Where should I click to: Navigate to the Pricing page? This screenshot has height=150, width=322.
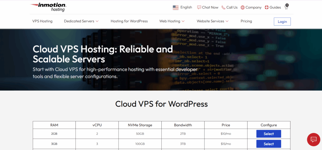(246, 21)
